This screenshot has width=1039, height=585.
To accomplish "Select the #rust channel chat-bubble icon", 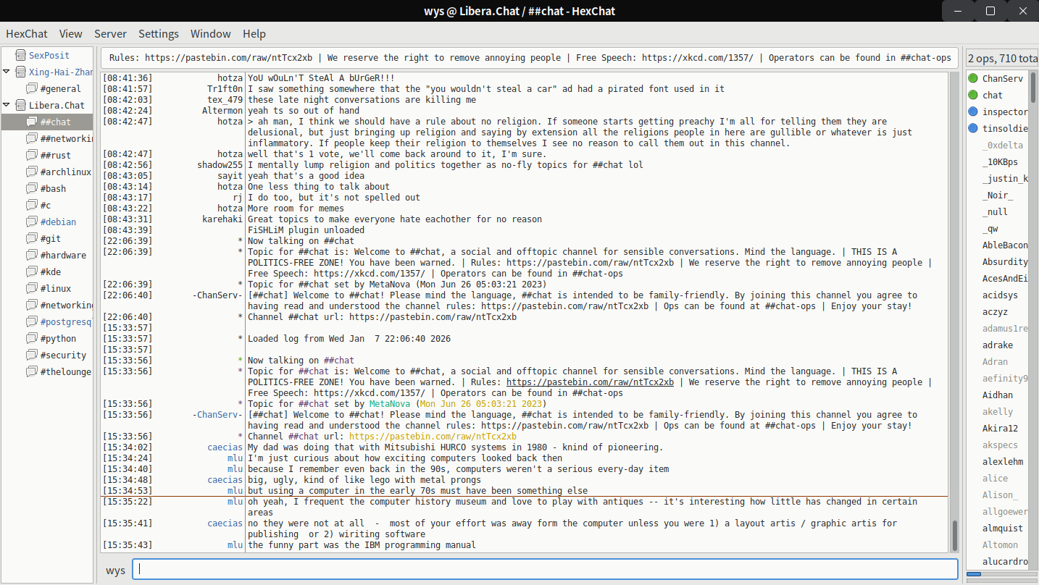I will click(x=31, y=155).
